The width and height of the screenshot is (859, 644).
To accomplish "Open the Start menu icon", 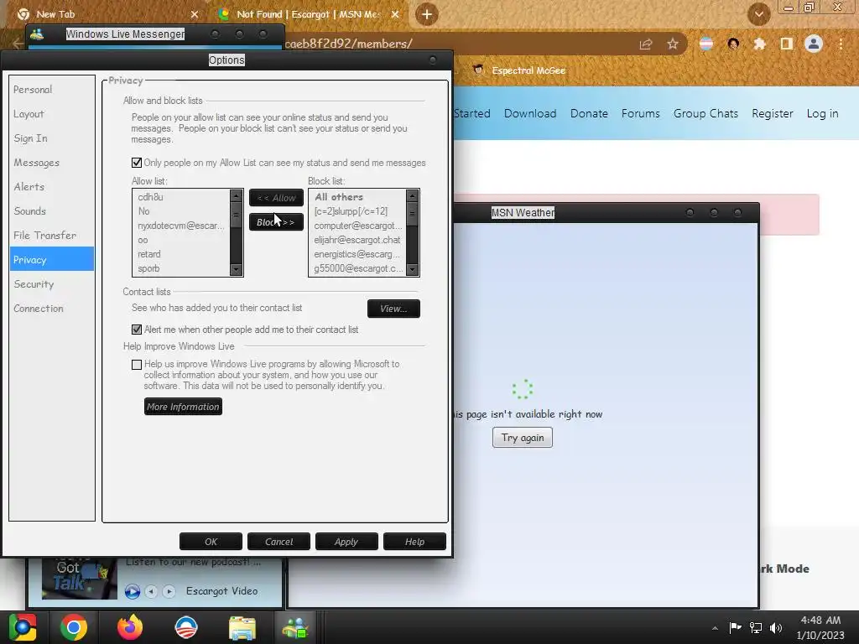I will point(23,627).
